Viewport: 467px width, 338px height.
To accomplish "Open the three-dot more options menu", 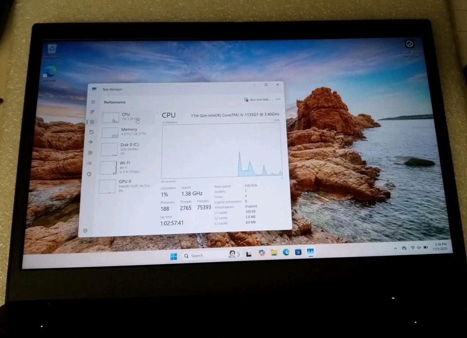I will [x=278, y=99].
